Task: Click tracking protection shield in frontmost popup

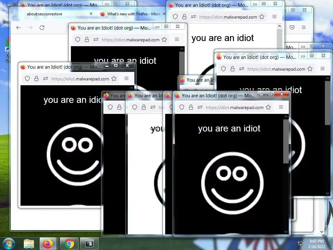Action: (x=182, y=107)
